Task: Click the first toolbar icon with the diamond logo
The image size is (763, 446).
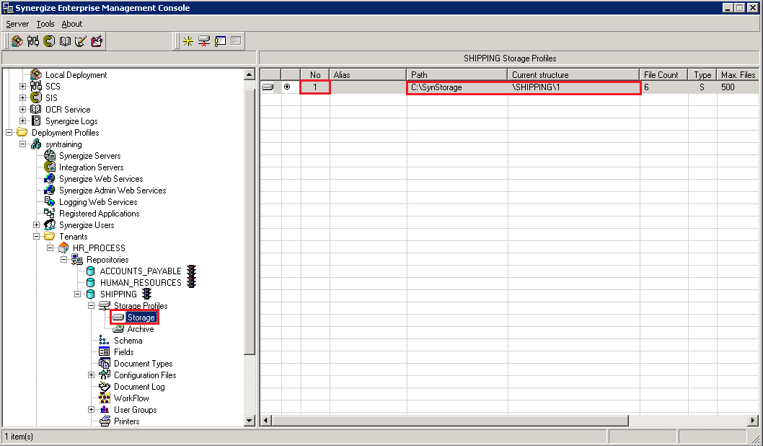Action: coord(17,41)
